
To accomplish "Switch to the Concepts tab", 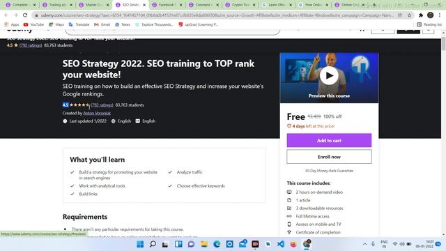I will (x=203, y=5).
